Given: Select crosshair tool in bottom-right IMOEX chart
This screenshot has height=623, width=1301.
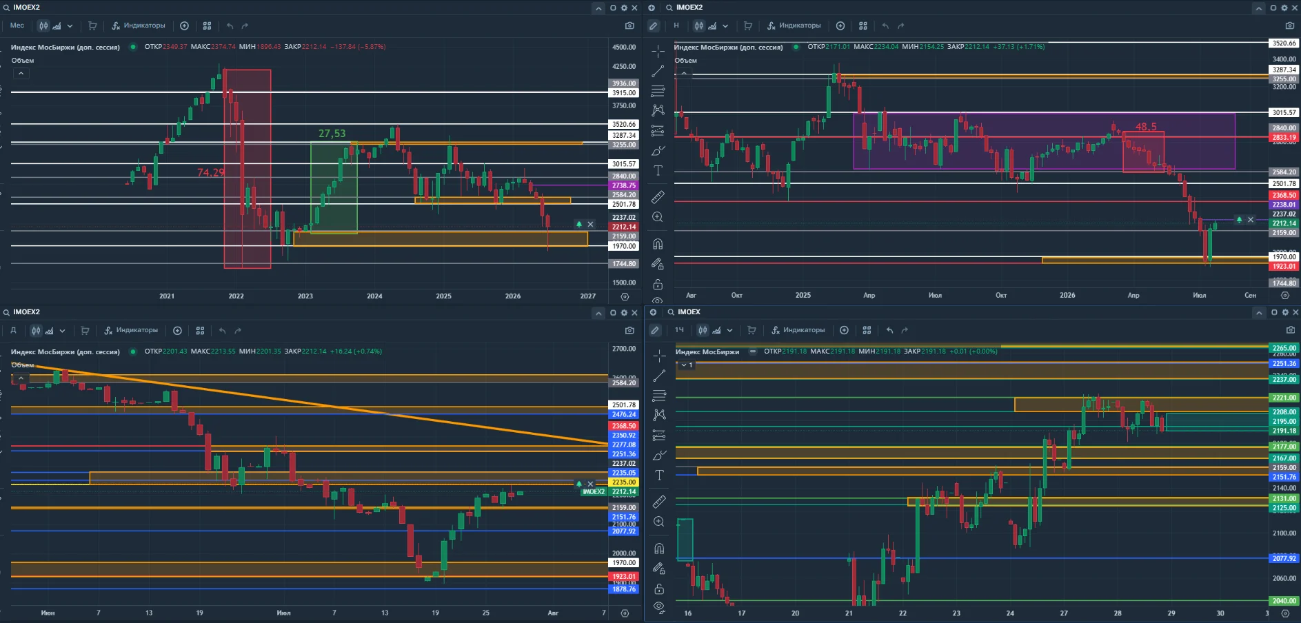Looking at the screenshot, I should point(659,356).
